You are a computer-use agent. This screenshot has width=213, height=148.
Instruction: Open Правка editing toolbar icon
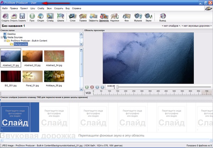pos(83,17)
